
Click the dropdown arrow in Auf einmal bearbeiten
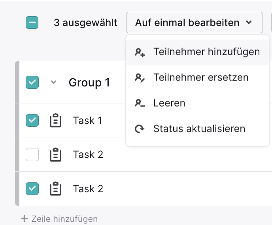pos(249,22)
